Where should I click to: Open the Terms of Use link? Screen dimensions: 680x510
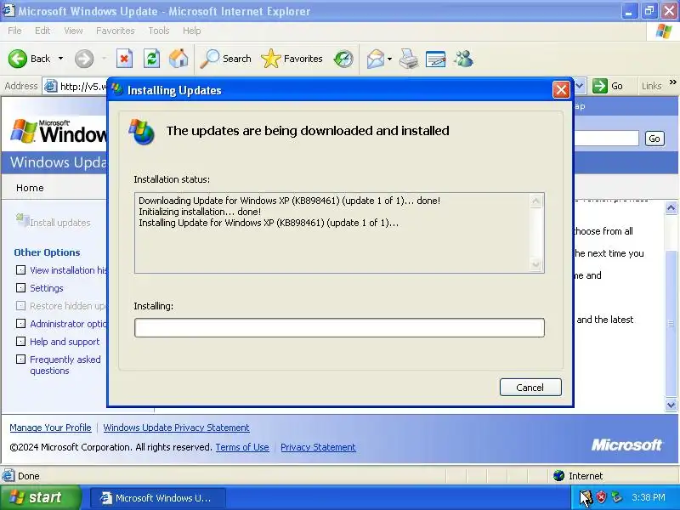point(242,447)
